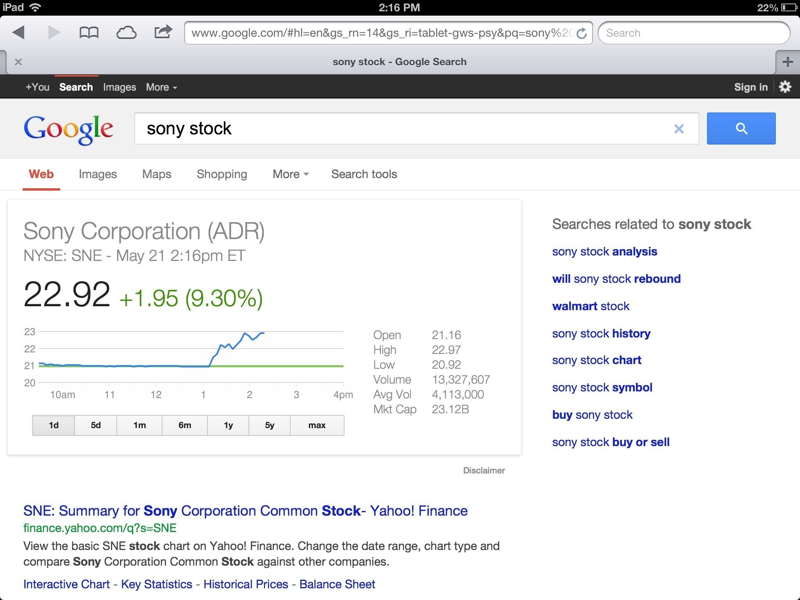The height and width of the screenshot is (600, 800).
Task: Reload the page with refresh icon
Action: click(x=582, y=33)
